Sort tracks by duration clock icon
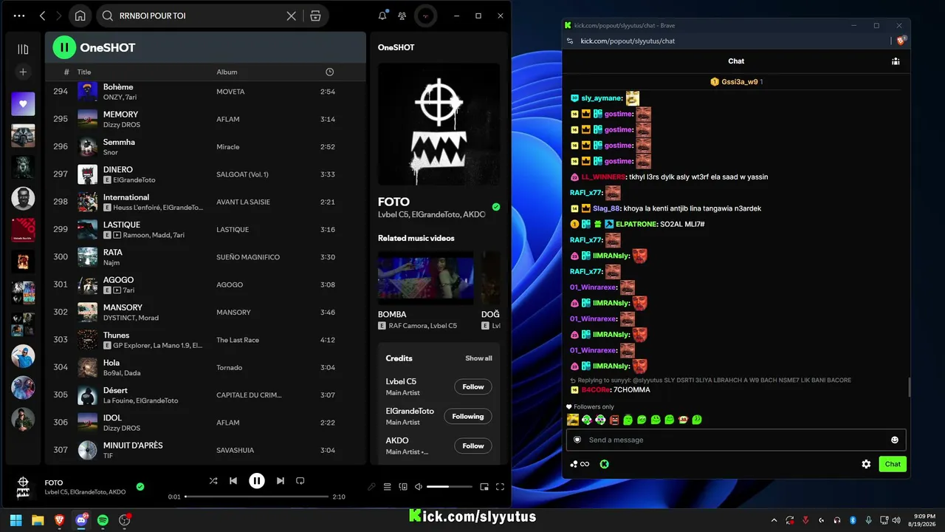945x532 pixels. point(329,72)
